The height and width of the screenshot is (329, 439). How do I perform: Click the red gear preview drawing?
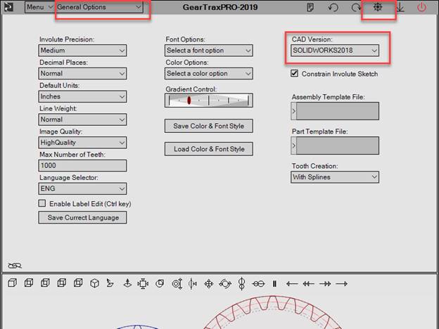[273, 312]
